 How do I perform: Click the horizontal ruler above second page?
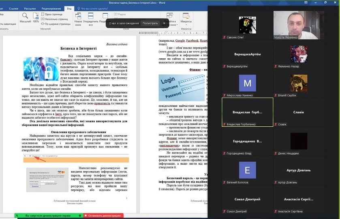click(173, 33)
